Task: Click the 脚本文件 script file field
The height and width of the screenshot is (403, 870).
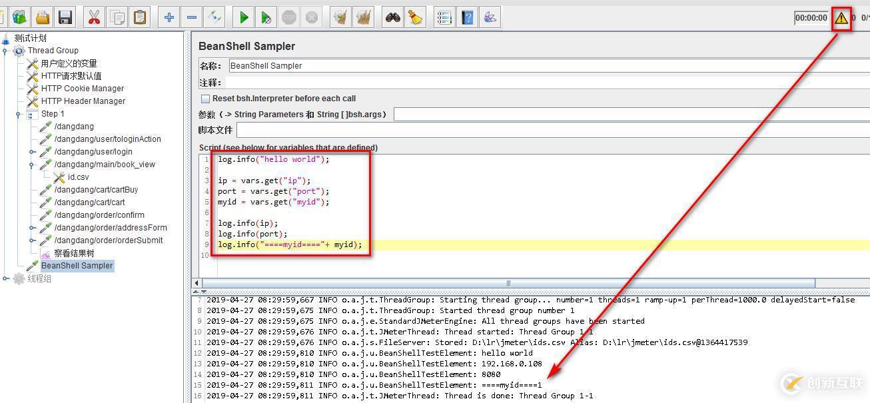Action: (552, 130)
